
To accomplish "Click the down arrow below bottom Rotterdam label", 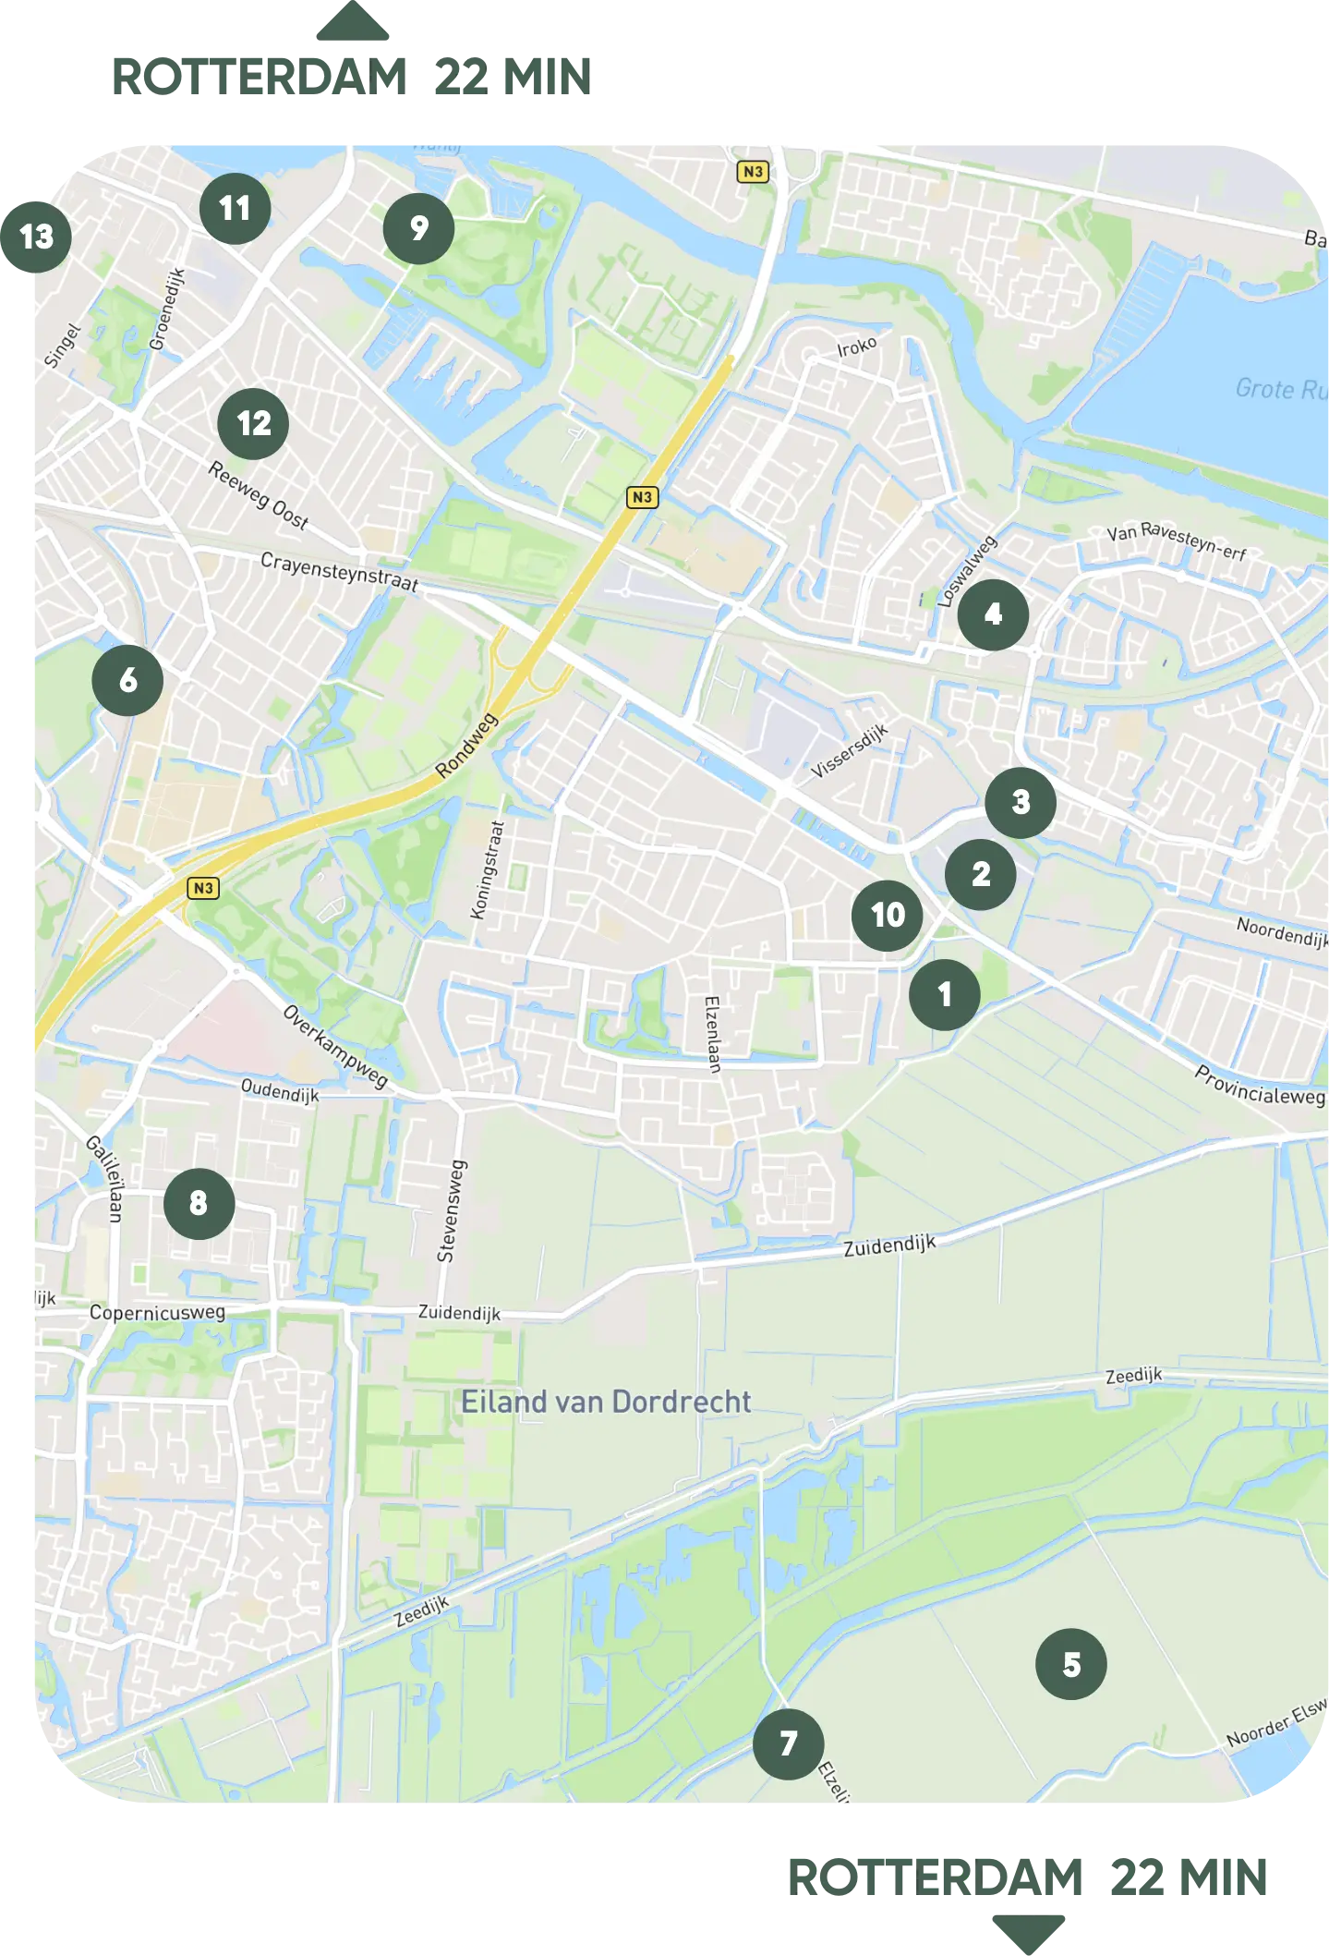I will point(1028,1935).
